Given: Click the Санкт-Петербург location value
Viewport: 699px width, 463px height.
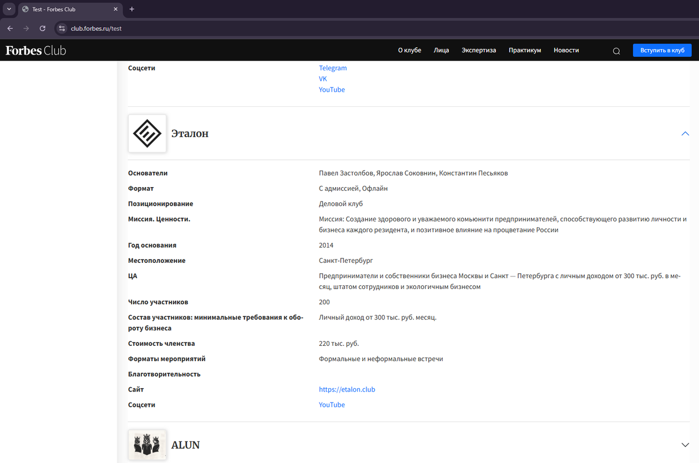Looking at the screenshot, I should tap(346, 261).
